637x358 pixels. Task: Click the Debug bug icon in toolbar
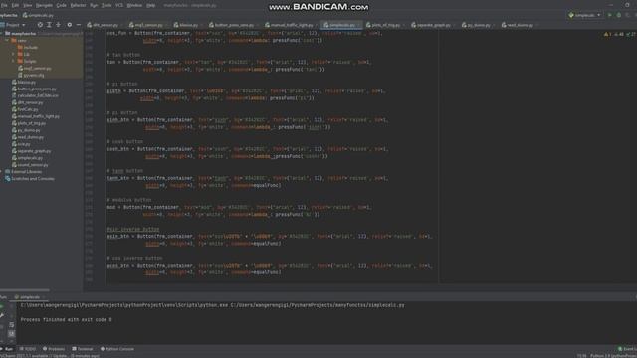pyautogui.click(x=619, y=15)
